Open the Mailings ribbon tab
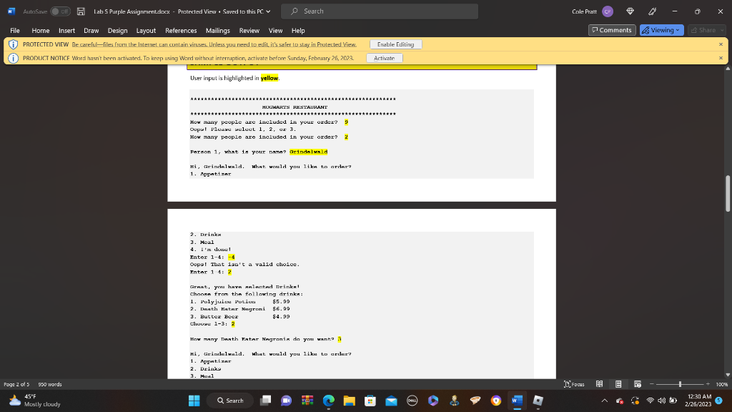Image resolution: width=732 pixels, height=412 pixels. (x=219, y=31)
